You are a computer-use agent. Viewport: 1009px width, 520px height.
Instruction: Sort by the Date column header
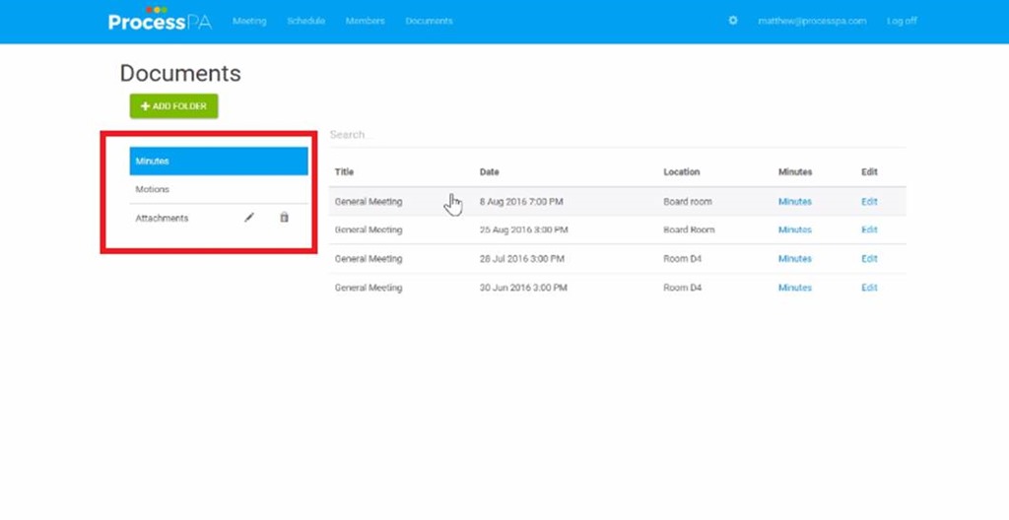489,172
